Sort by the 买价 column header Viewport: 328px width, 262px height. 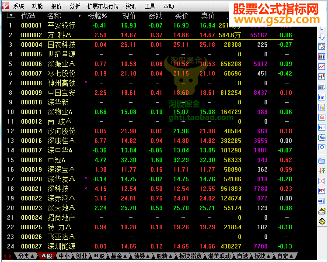pyautogui.click(x=181, y=16)
